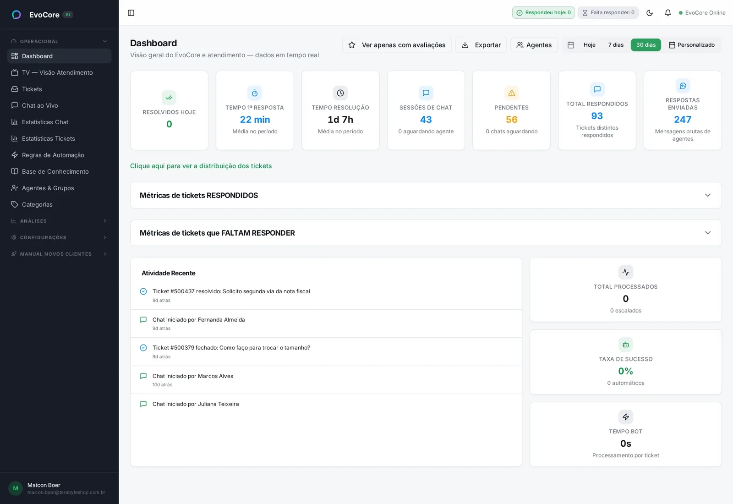This screenshot has height=504, width=733.
Task: Open Estatísticas Chat
Action: (60, 122)
